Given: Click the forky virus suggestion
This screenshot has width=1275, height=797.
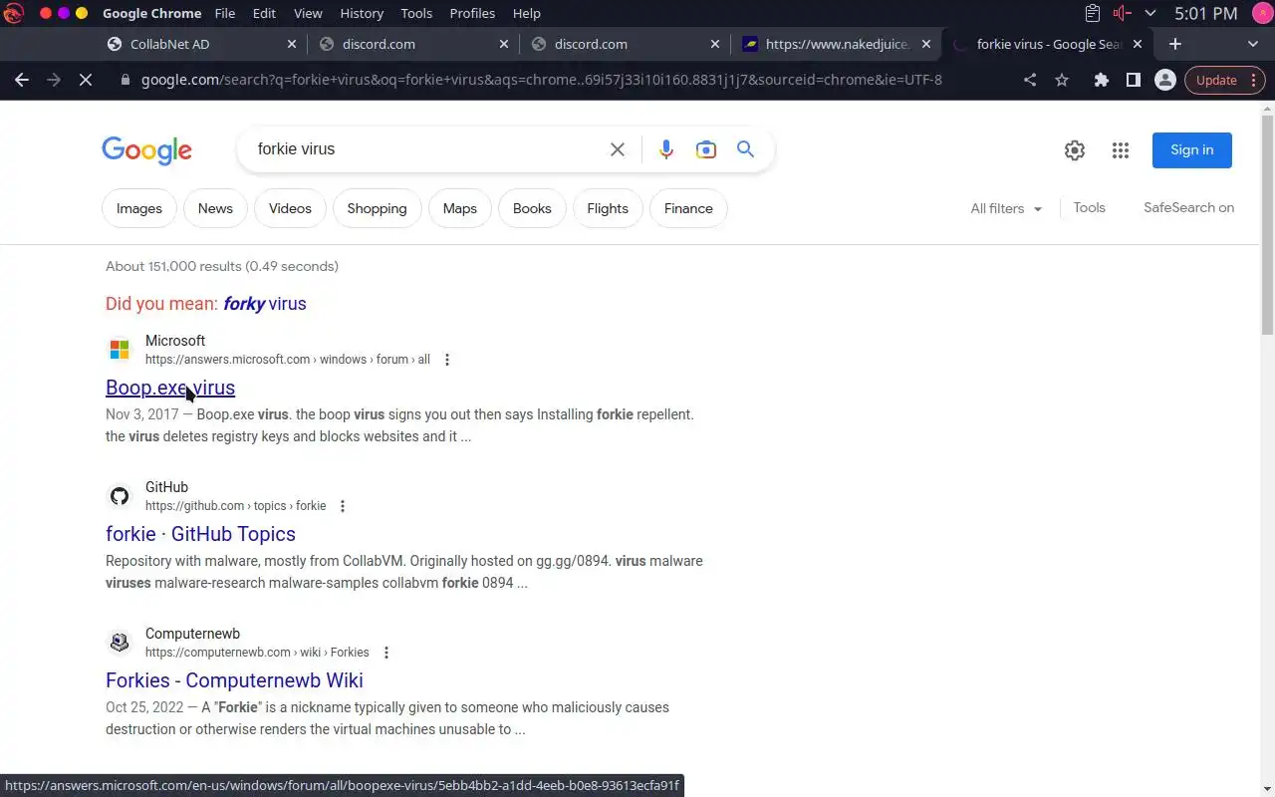Looking at the screenshot, I should pos(265,304).
